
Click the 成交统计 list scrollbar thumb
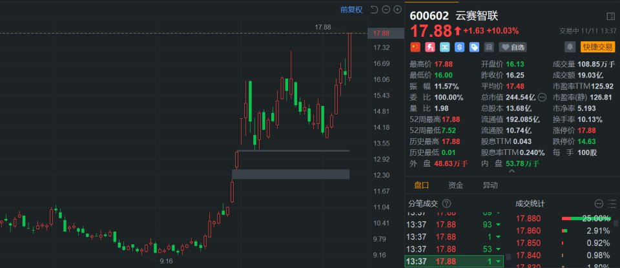coord(615,223)
